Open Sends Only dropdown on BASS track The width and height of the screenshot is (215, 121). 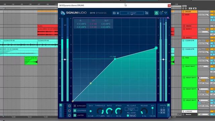click(204, 14)
